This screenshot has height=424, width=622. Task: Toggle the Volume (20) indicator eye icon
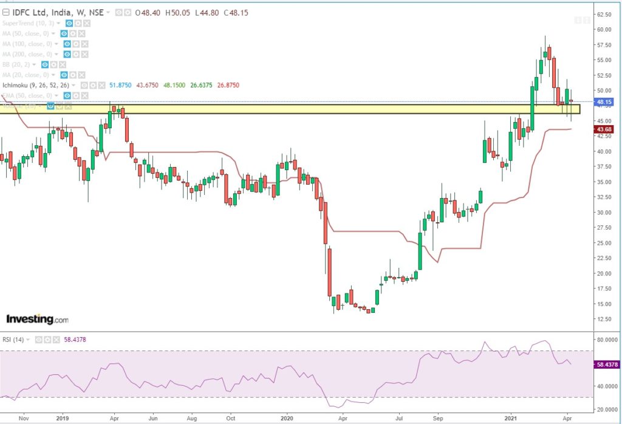pos(50,106)
